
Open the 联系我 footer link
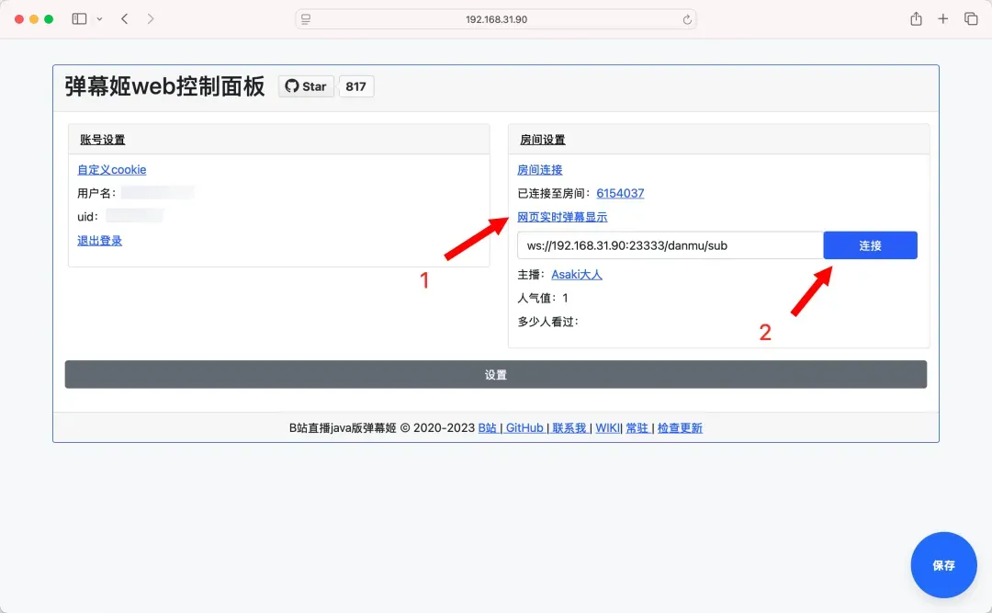569,428
